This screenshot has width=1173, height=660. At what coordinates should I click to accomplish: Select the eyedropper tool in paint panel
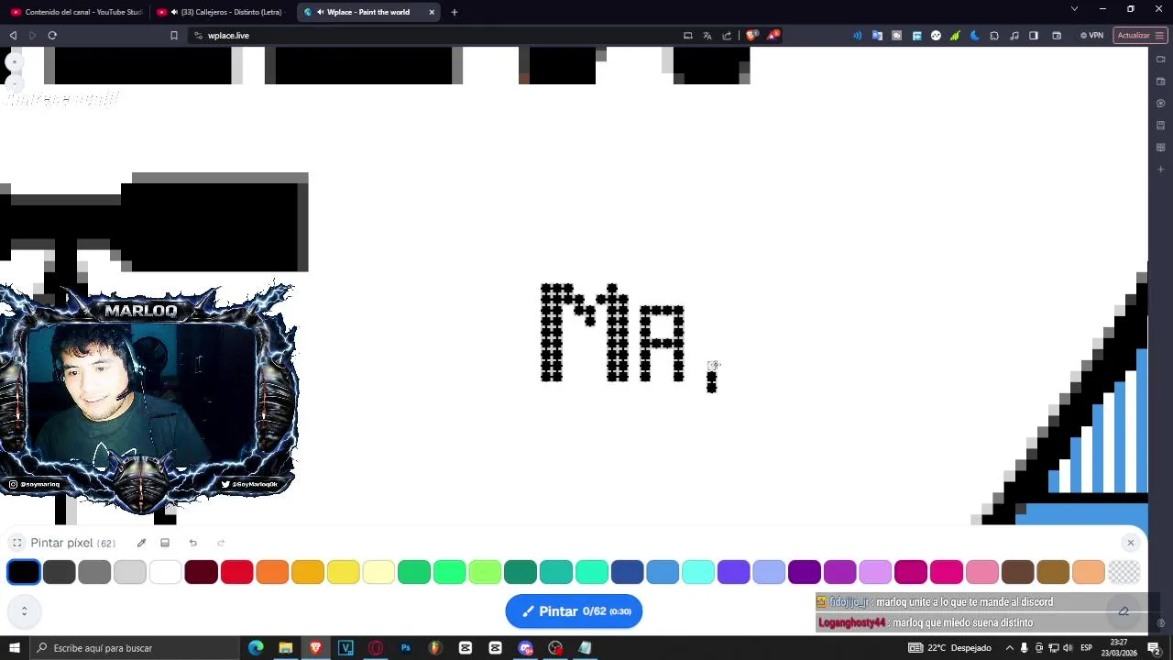pos(141,543)
